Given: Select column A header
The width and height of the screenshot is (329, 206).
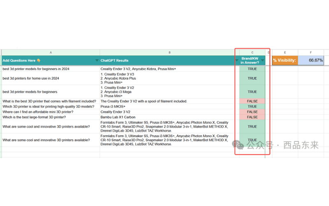Looking at the screenshot, I should coord(51,53).
